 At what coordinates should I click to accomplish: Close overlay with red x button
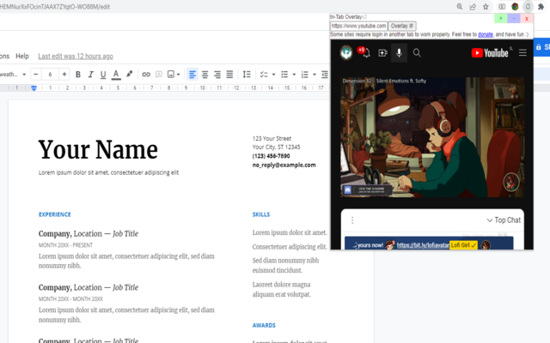527,19
